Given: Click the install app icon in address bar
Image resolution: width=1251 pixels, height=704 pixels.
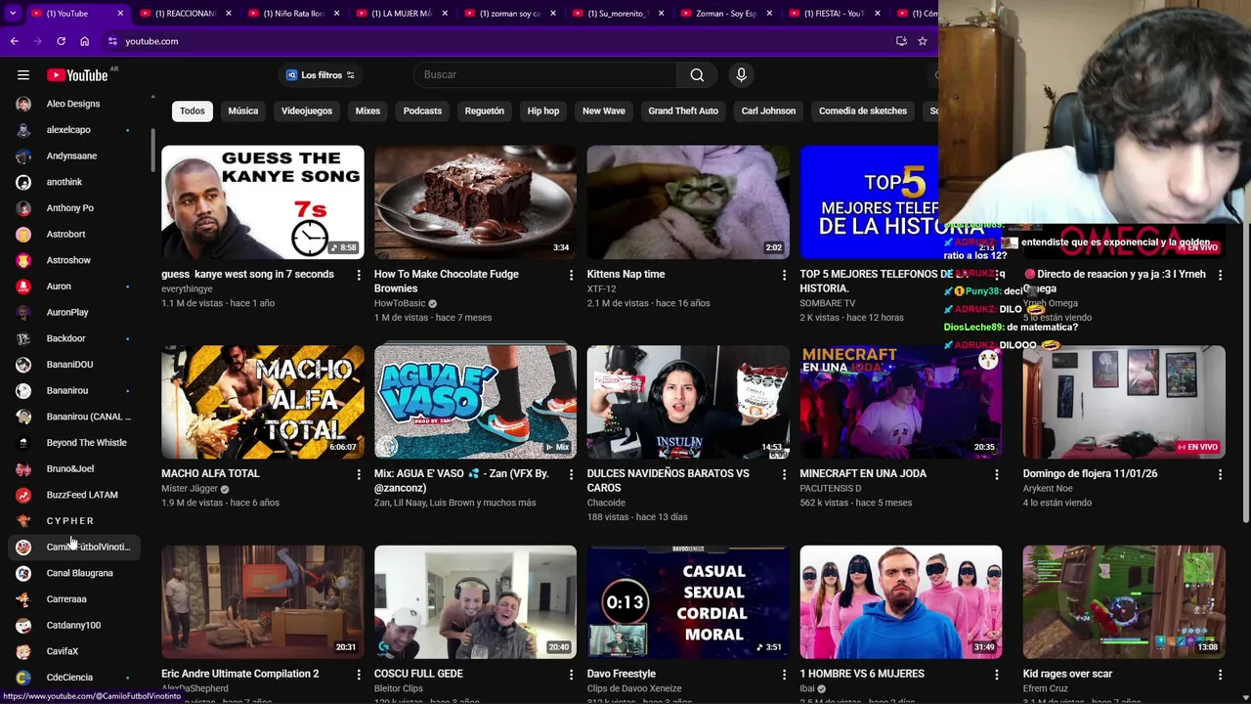Looking at the screenshot, I should (901, 41).
